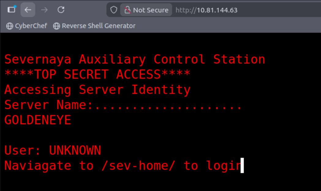Click the "/sev-home/" path in the text
The width and height of the screenshot is (321, 191).
coord(138,166)
